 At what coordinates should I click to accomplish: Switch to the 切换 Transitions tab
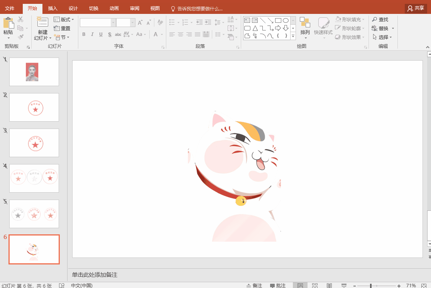[x=94, y=8]
